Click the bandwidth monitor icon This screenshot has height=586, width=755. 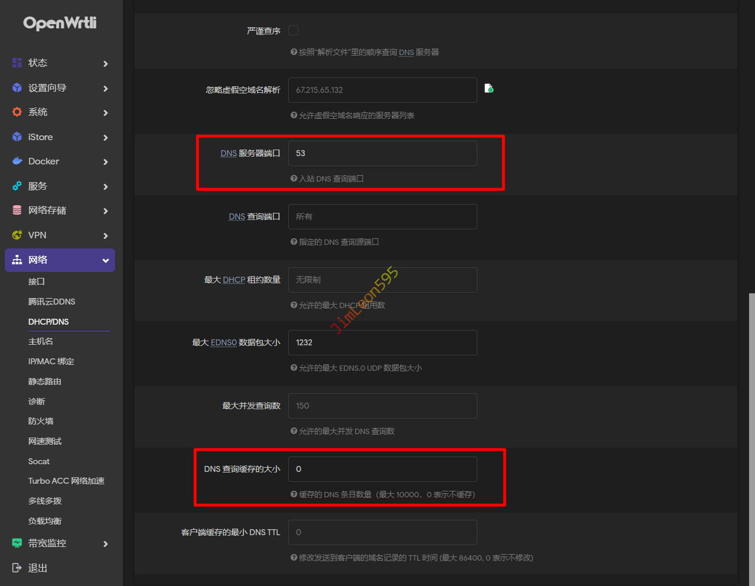[x=17, y=543]
